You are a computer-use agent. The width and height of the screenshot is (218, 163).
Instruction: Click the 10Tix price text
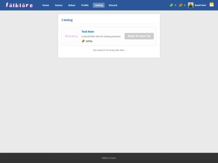coord(89,41)
